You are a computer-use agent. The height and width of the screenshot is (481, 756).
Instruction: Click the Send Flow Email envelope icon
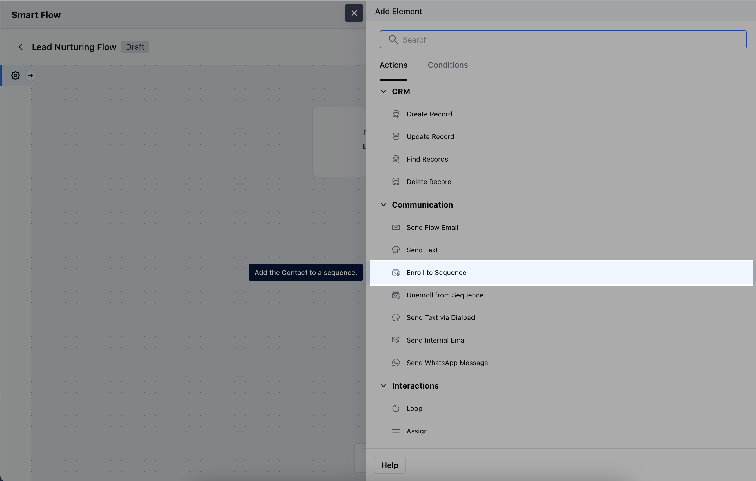coord(396,228)
